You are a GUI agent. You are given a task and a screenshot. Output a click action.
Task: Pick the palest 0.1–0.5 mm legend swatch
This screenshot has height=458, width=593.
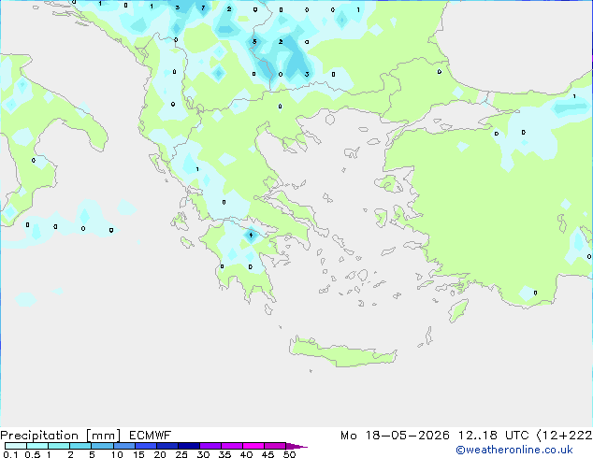16,446
